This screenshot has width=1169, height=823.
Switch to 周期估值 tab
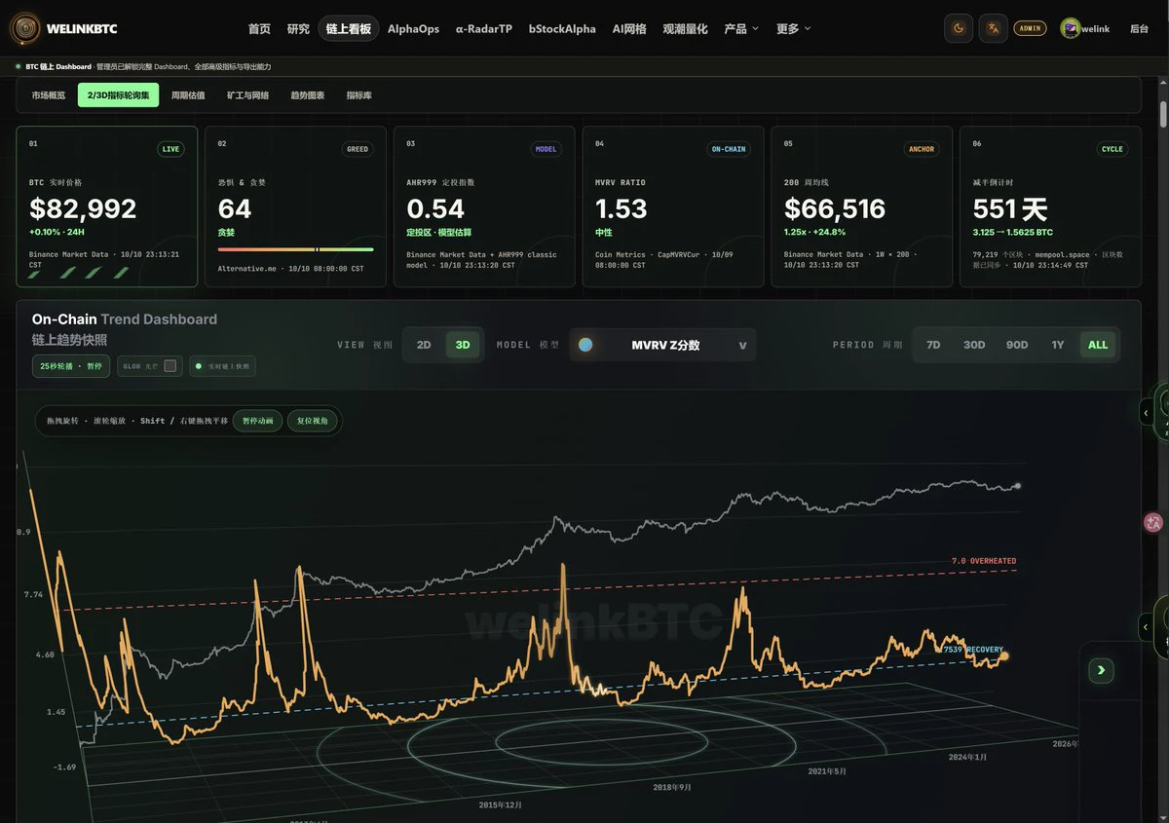[188, 95]
